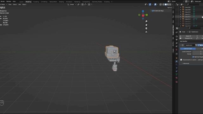Switch to material preview shading
This screenshot has width=203, height=114.
tap(168, 4)
